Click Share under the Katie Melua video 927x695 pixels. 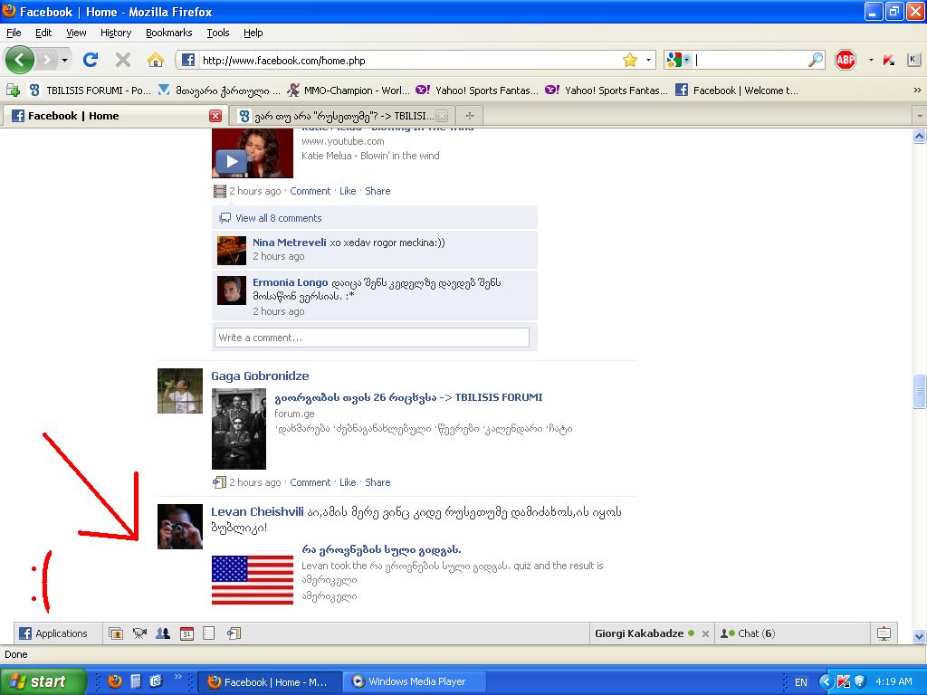coord(377,191)
